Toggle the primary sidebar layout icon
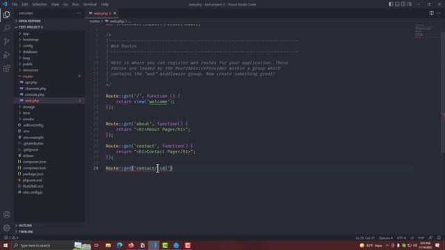 coord(391,4)
